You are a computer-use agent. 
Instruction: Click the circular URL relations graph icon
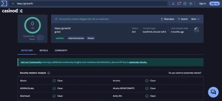click(x=196, y=30)
